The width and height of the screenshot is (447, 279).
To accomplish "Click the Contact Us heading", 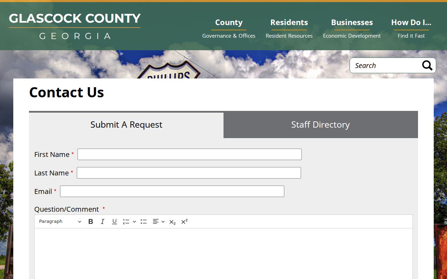I will [x=67, y=92].
